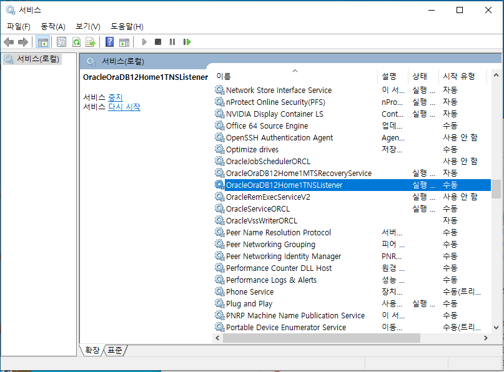Start the service with the play icon
504x372 pixels.
pos(144,42)
